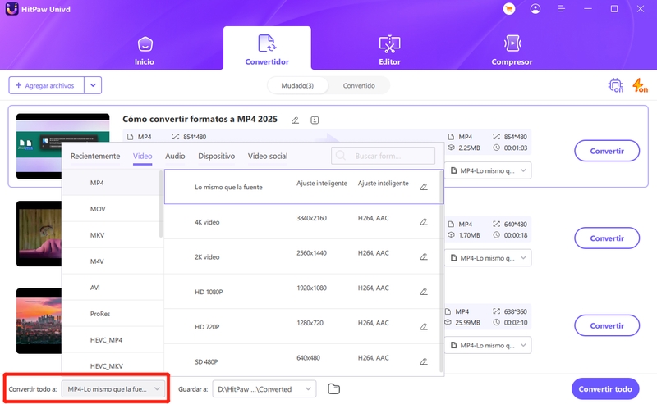The width and height of the screenshot is (657, 404).
Task: Choose M4V in the format list
Action: [111, 261]
